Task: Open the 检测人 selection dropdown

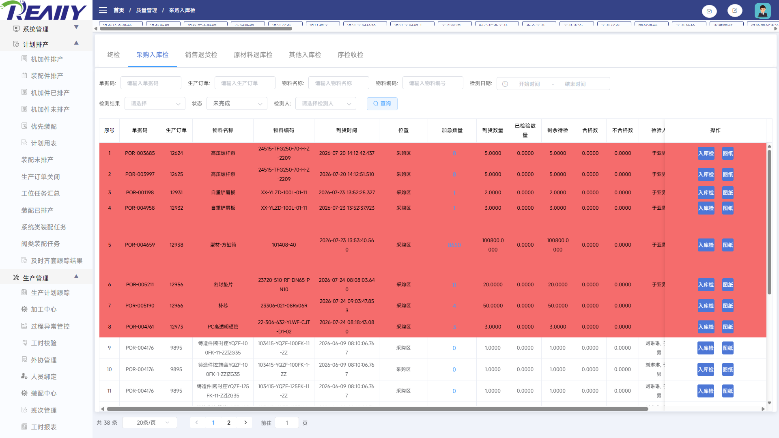Action: (x=326, y=103)
